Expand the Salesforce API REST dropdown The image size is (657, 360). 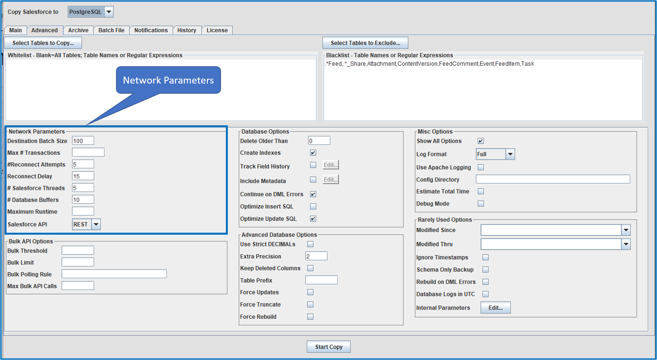[x=86, y=224]
